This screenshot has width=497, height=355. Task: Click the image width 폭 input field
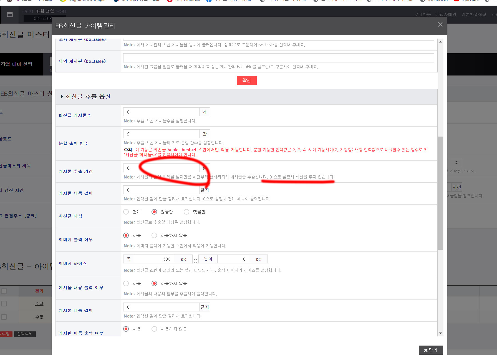point(154,259)
